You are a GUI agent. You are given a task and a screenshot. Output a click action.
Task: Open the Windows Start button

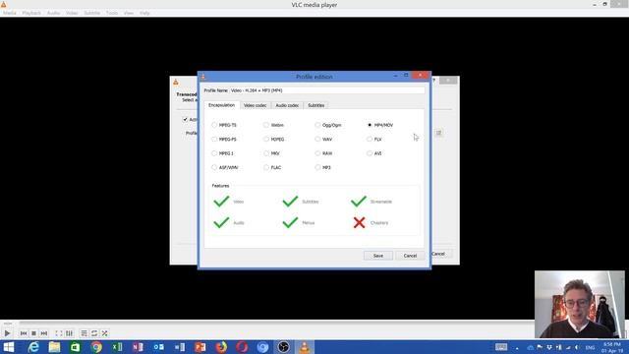point(9,347)
